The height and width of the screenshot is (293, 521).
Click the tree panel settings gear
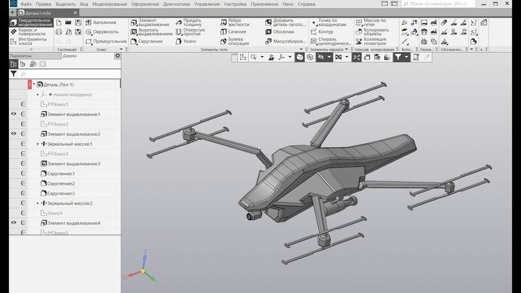tap(117, 56)
